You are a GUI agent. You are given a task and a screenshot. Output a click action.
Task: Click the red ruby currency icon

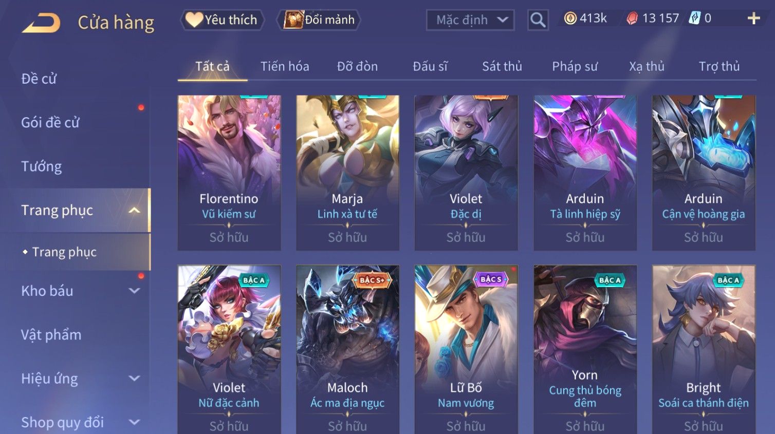tap(632, 18)
